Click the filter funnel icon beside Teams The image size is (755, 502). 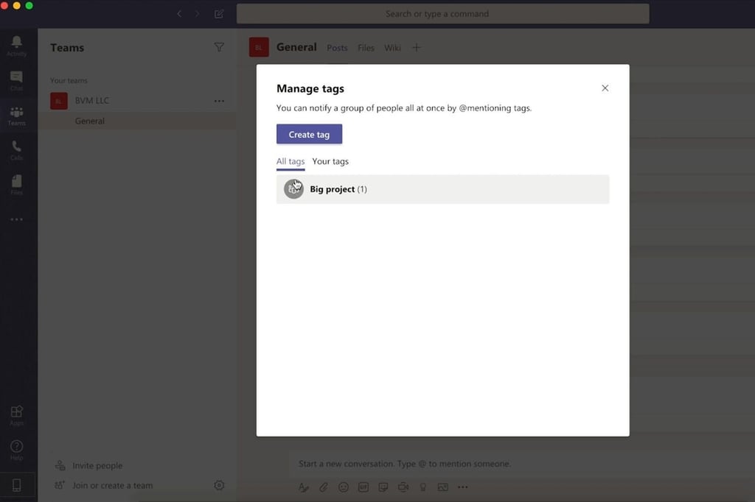[x=219, y=47]
